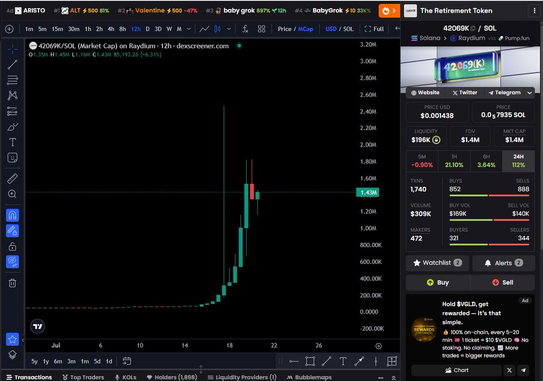Select the 1H price change period
This screenshot has height=381, width=543.
[454, 161]
